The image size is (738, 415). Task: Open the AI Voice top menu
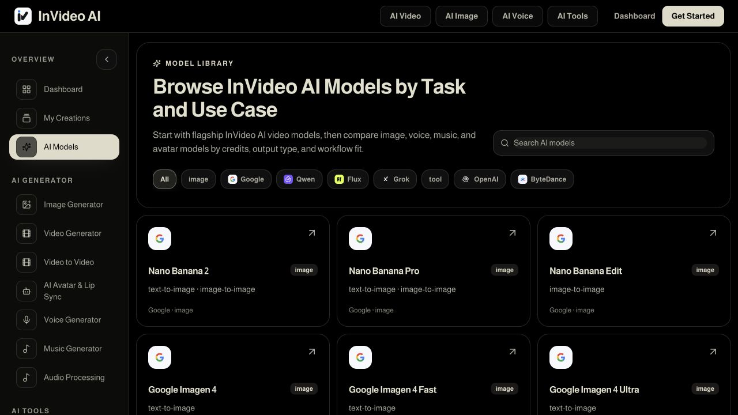pyautogui.click(x=517, y=16)
